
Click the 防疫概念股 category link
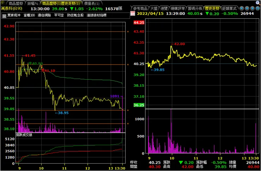tap(75, 15)
